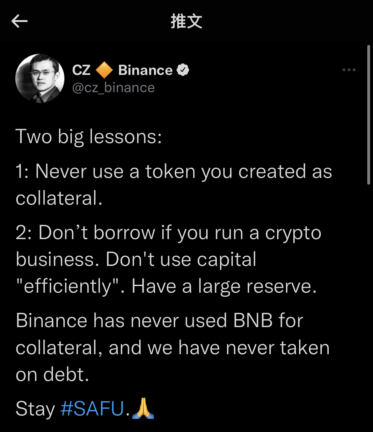Click the 推文 page title

pyautogui.click(x=186, y=21)
